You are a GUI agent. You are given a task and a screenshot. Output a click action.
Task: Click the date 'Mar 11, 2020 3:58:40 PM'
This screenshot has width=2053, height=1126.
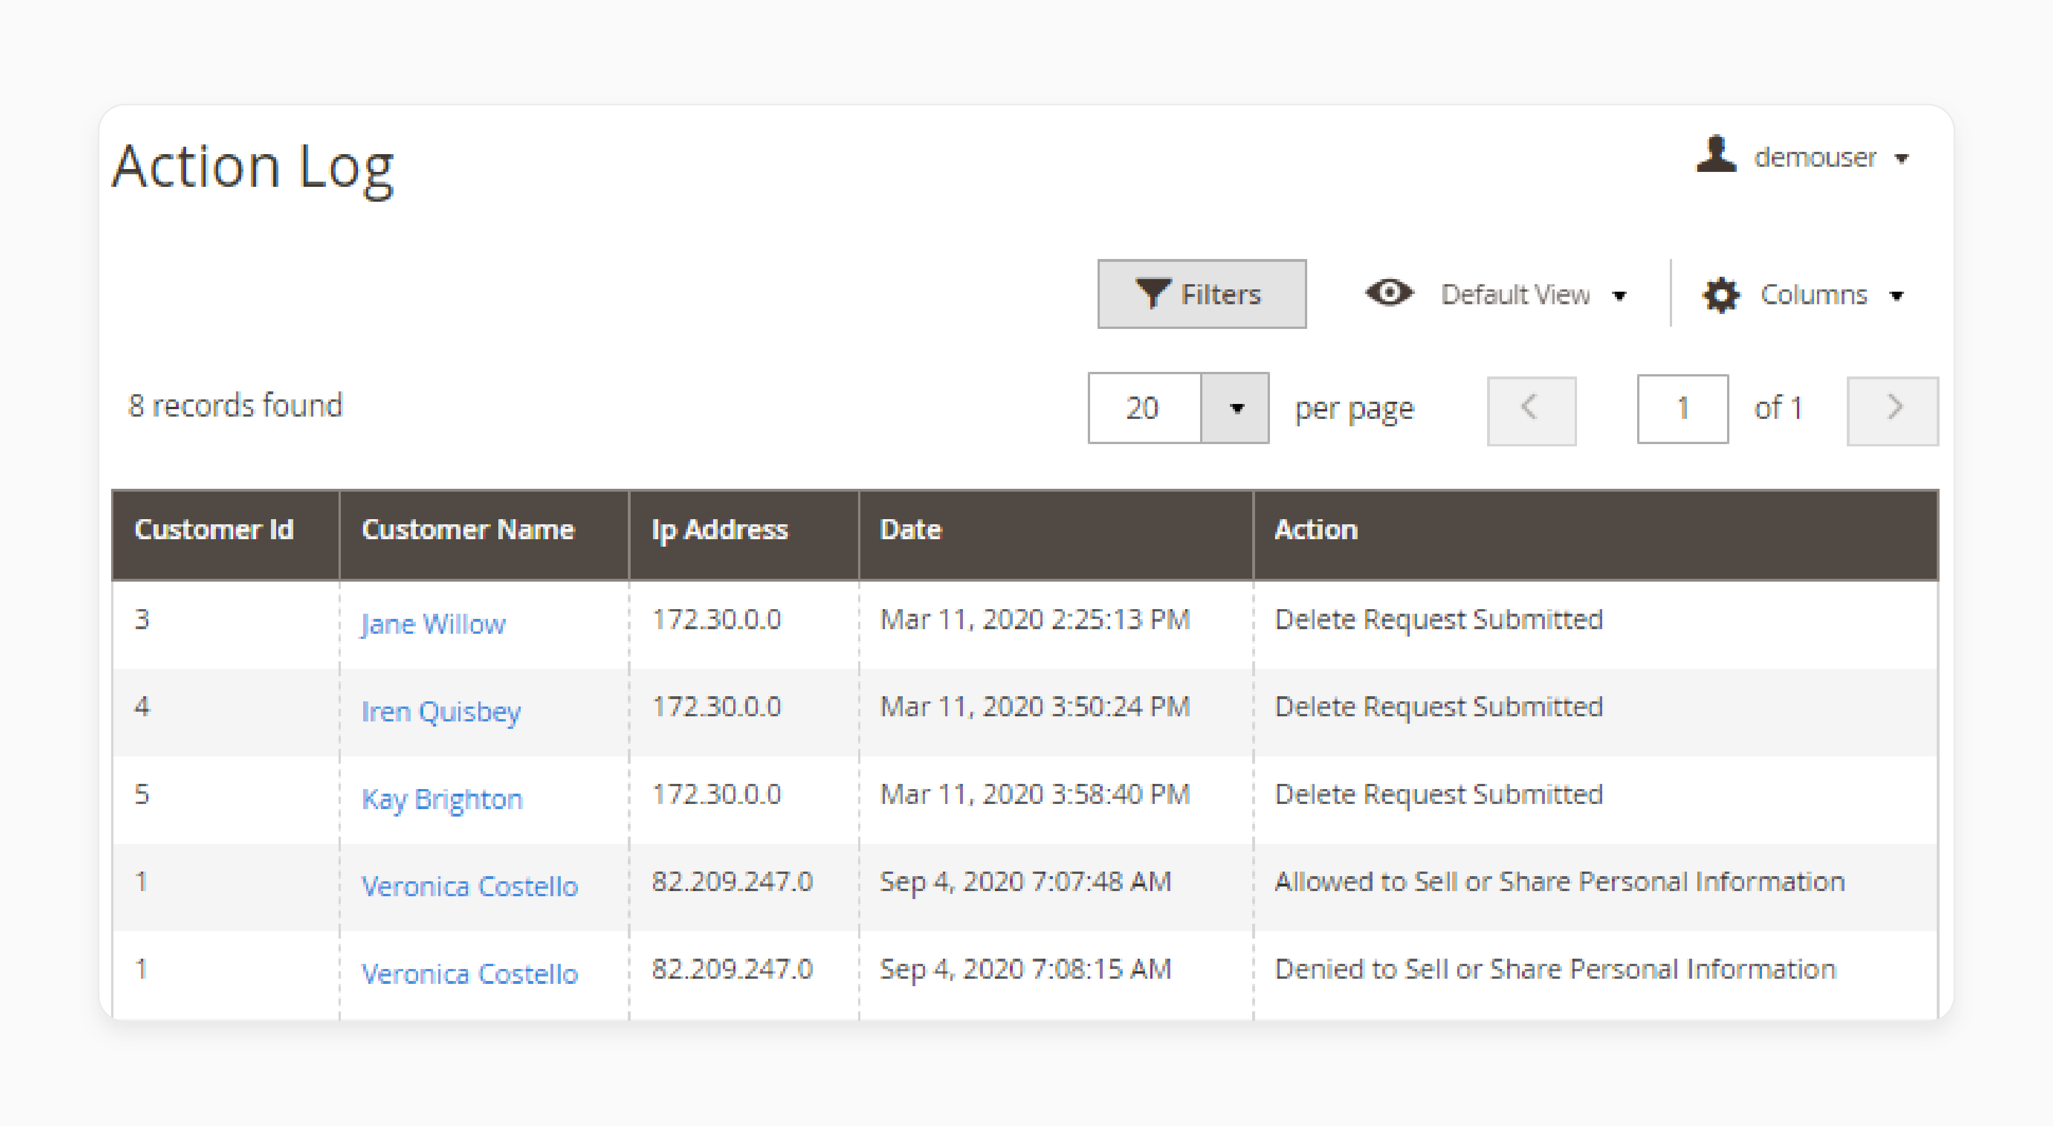click(x=1035, y=795)
